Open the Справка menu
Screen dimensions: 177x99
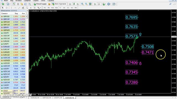pyautogui.click(x=51, y=1)
